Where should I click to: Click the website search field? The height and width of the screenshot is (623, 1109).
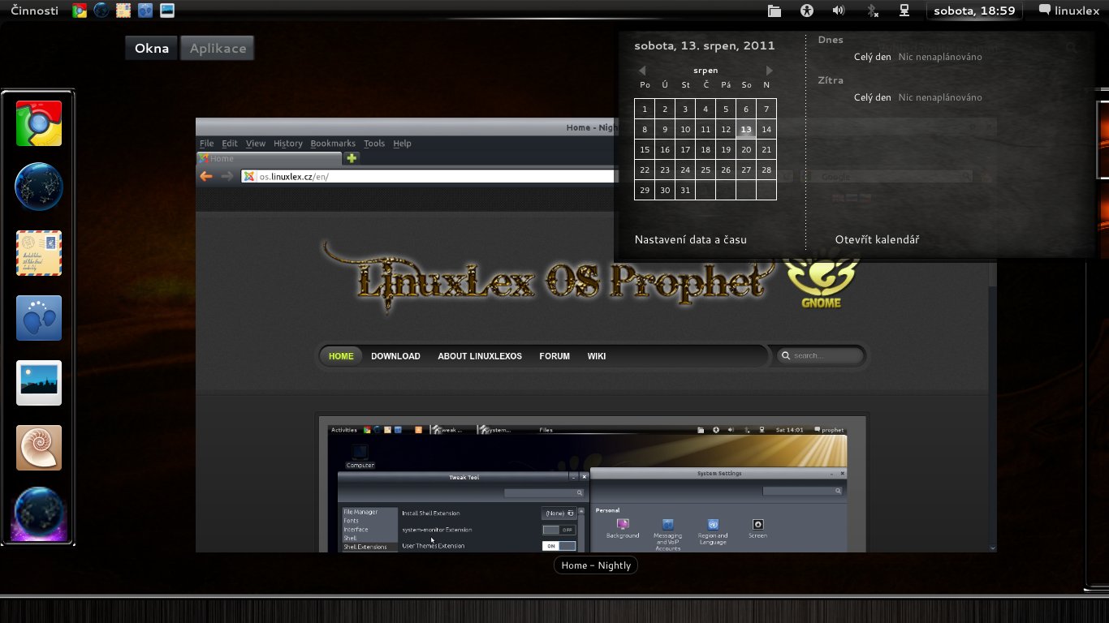click(820, 355)
